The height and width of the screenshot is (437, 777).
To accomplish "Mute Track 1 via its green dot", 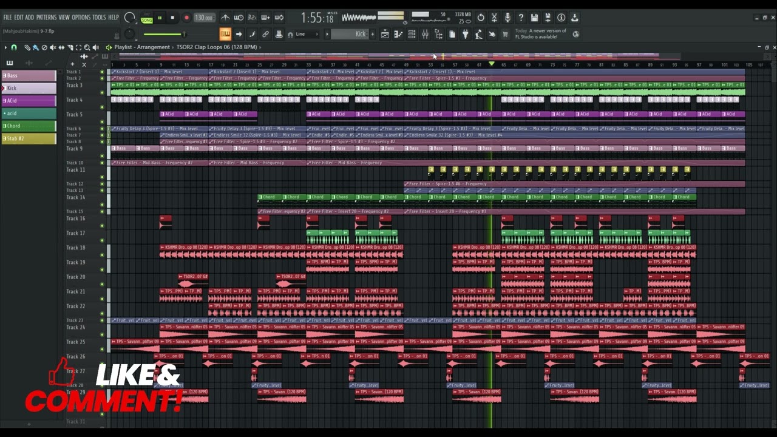I will tap(102, 72).
